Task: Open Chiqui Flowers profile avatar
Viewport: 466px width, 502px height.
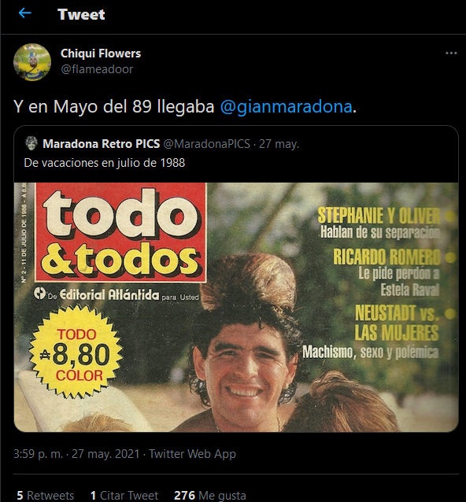Action: pyautogui.click(x=32, y=62)
